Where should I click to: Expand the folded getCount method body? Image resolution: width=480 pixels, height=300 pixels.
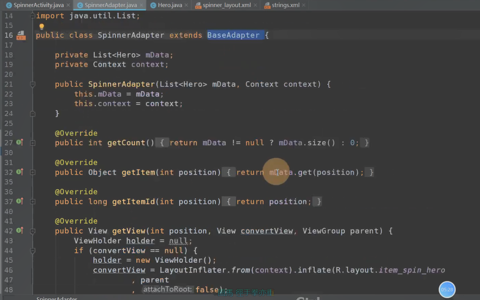(x=32, y=143)
